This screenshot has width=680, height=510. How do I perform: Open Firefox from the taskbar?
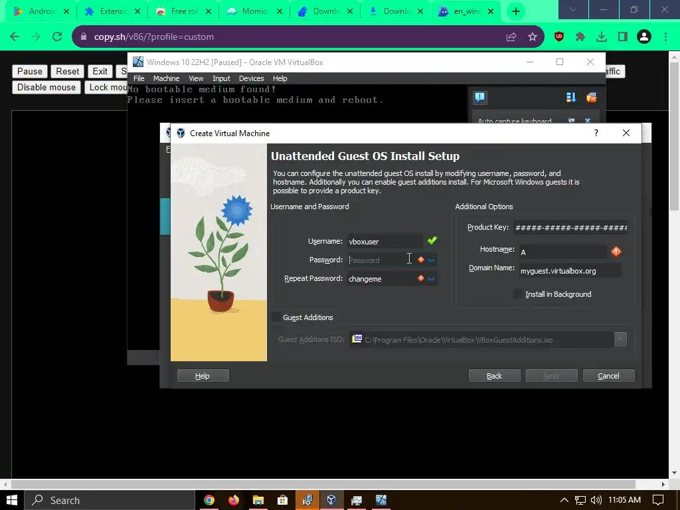(x=233, y=500)
